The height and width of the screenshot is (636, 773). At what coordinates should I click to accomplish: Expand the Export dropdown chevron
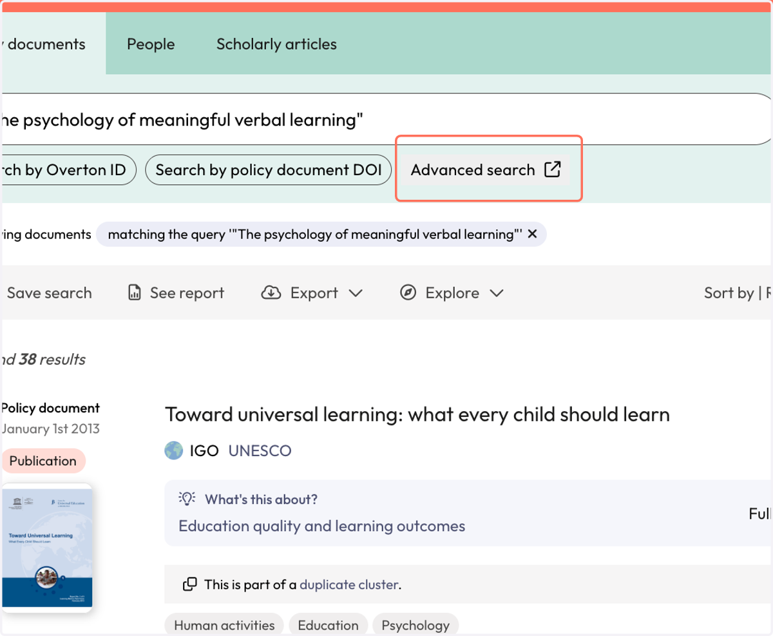pyautogui.click(x=356, y=293)
